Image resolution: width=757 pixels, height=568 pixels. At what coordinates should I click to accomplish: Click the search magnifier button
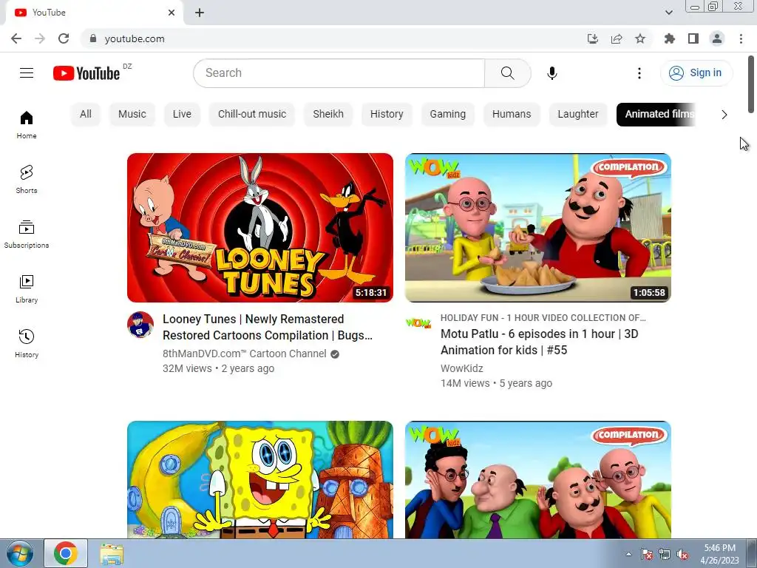tap(507, 73)
